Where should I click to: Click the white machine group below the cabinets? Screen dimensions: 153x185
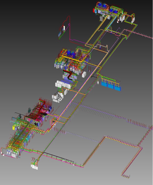(58, 98)
